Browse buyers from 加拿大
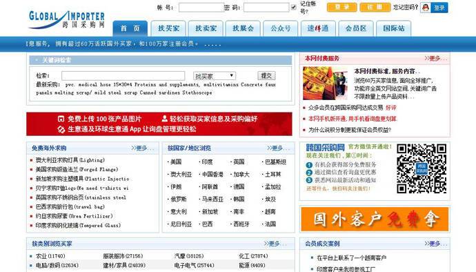476x272 pixels. (241, 175)
